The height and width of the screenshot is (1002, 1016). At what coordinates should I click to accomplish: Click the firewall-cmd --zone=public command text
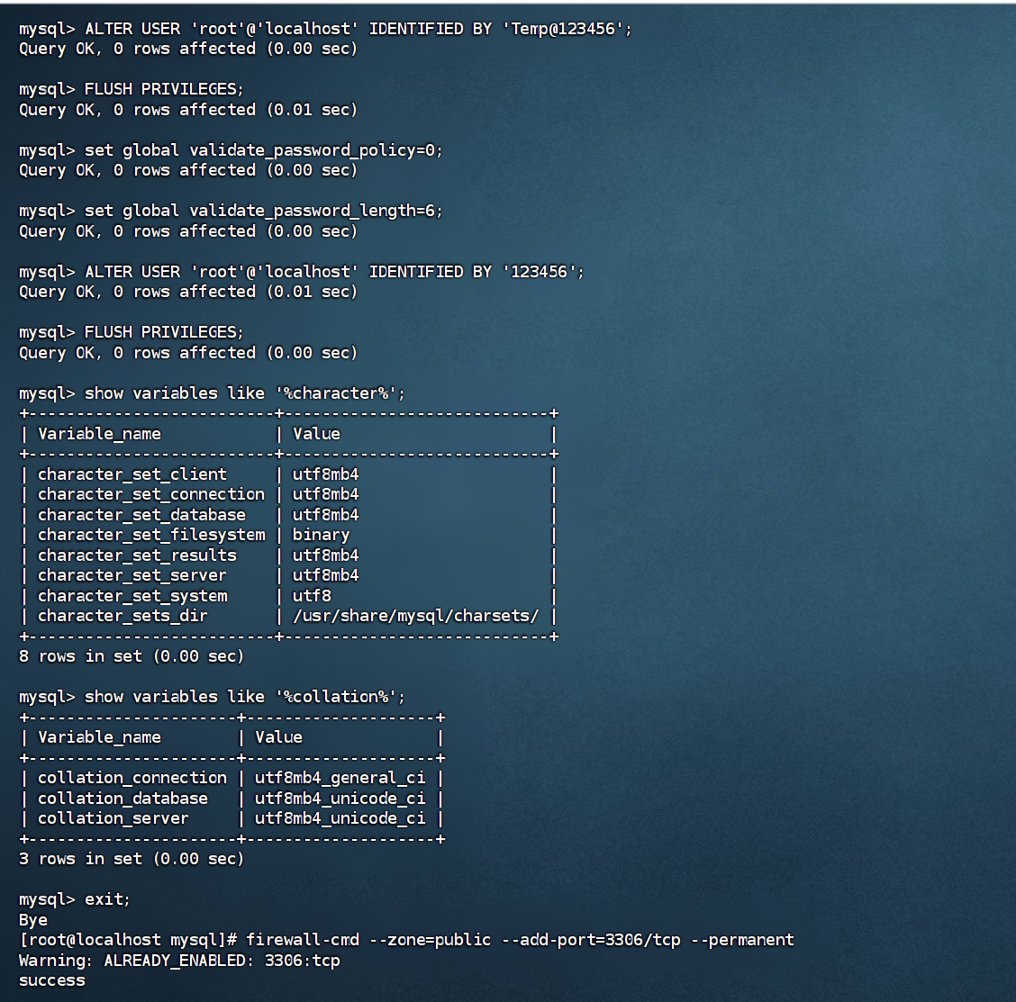tap(368, 941)
